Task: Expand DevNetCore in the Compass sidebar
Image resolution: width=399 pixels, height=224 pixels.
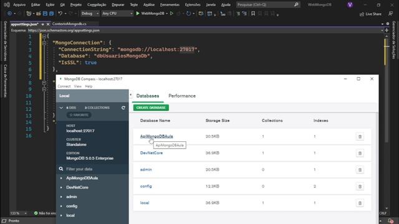Action: click(x=61, y=187)
